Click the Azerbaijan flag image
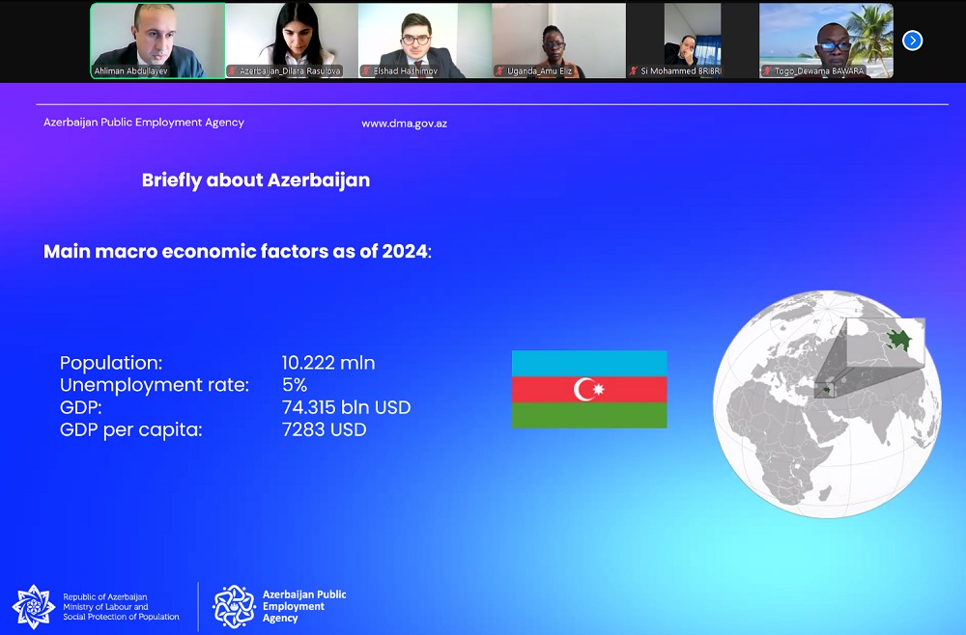Viewport: 966px width, 635px height. coord(589,389)
